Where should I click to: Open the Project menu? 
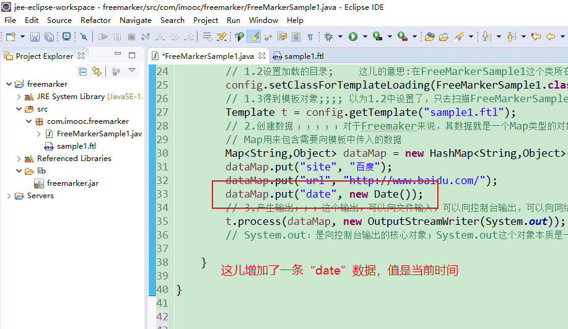pyautogui.click(x=206, y=20)
